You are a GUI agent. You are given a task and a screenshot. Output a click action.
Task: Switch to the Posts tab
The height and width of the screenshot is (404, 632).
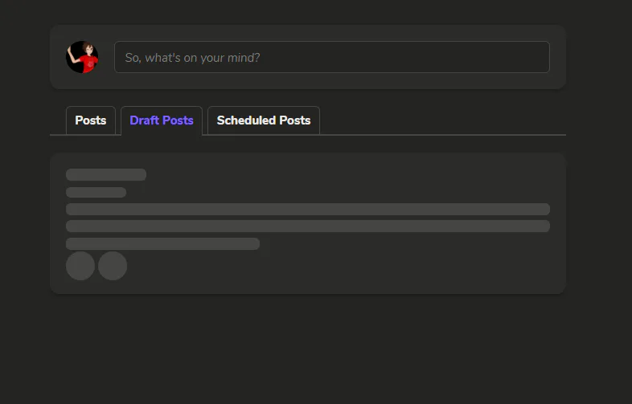click(x=91, y=120)
